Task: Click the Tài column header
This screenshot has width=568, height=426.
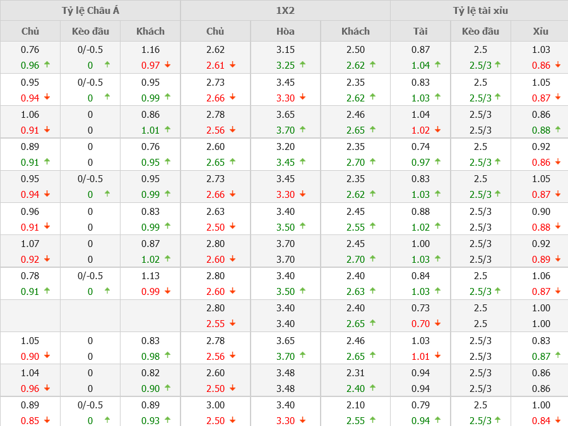Action: (x=420, y=31)
